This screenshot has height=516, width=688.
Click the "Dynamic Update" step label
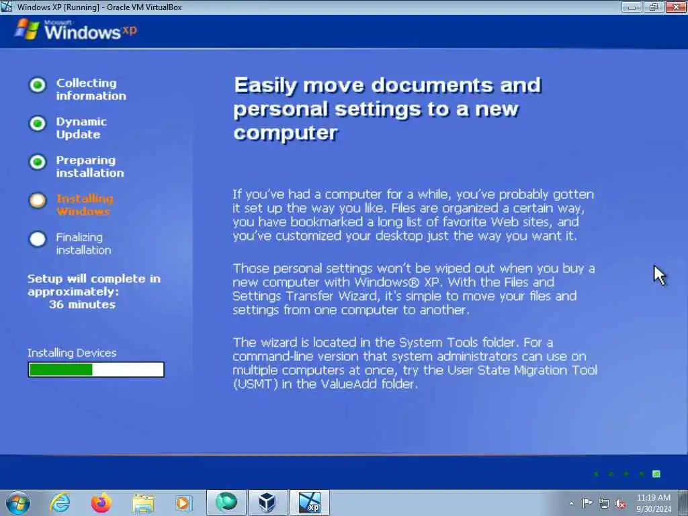point(81,128)
